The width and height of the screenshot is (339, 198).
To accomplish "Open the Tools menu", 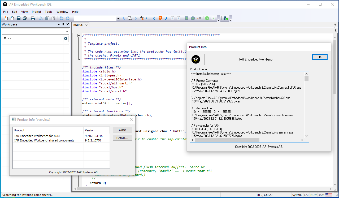I will tap(49, 12).
